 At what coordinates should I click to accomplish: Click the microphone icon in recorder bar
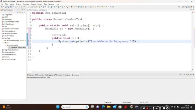[153, 108]
